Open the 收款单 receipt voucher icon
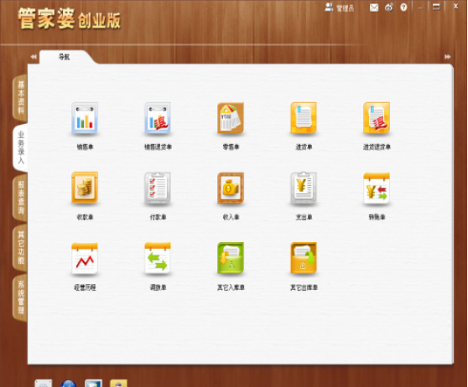 pyautogui.click(x=85, y=188)
